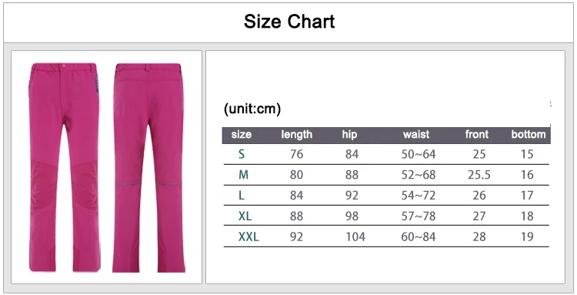Click the Size Chart title
577x295 pixels.
[289, 22]
